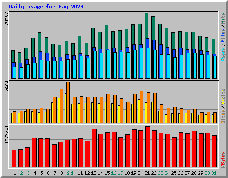Select the green Hits bar for day 15
The image size is (228, 178).
click(x=106, y=36)
